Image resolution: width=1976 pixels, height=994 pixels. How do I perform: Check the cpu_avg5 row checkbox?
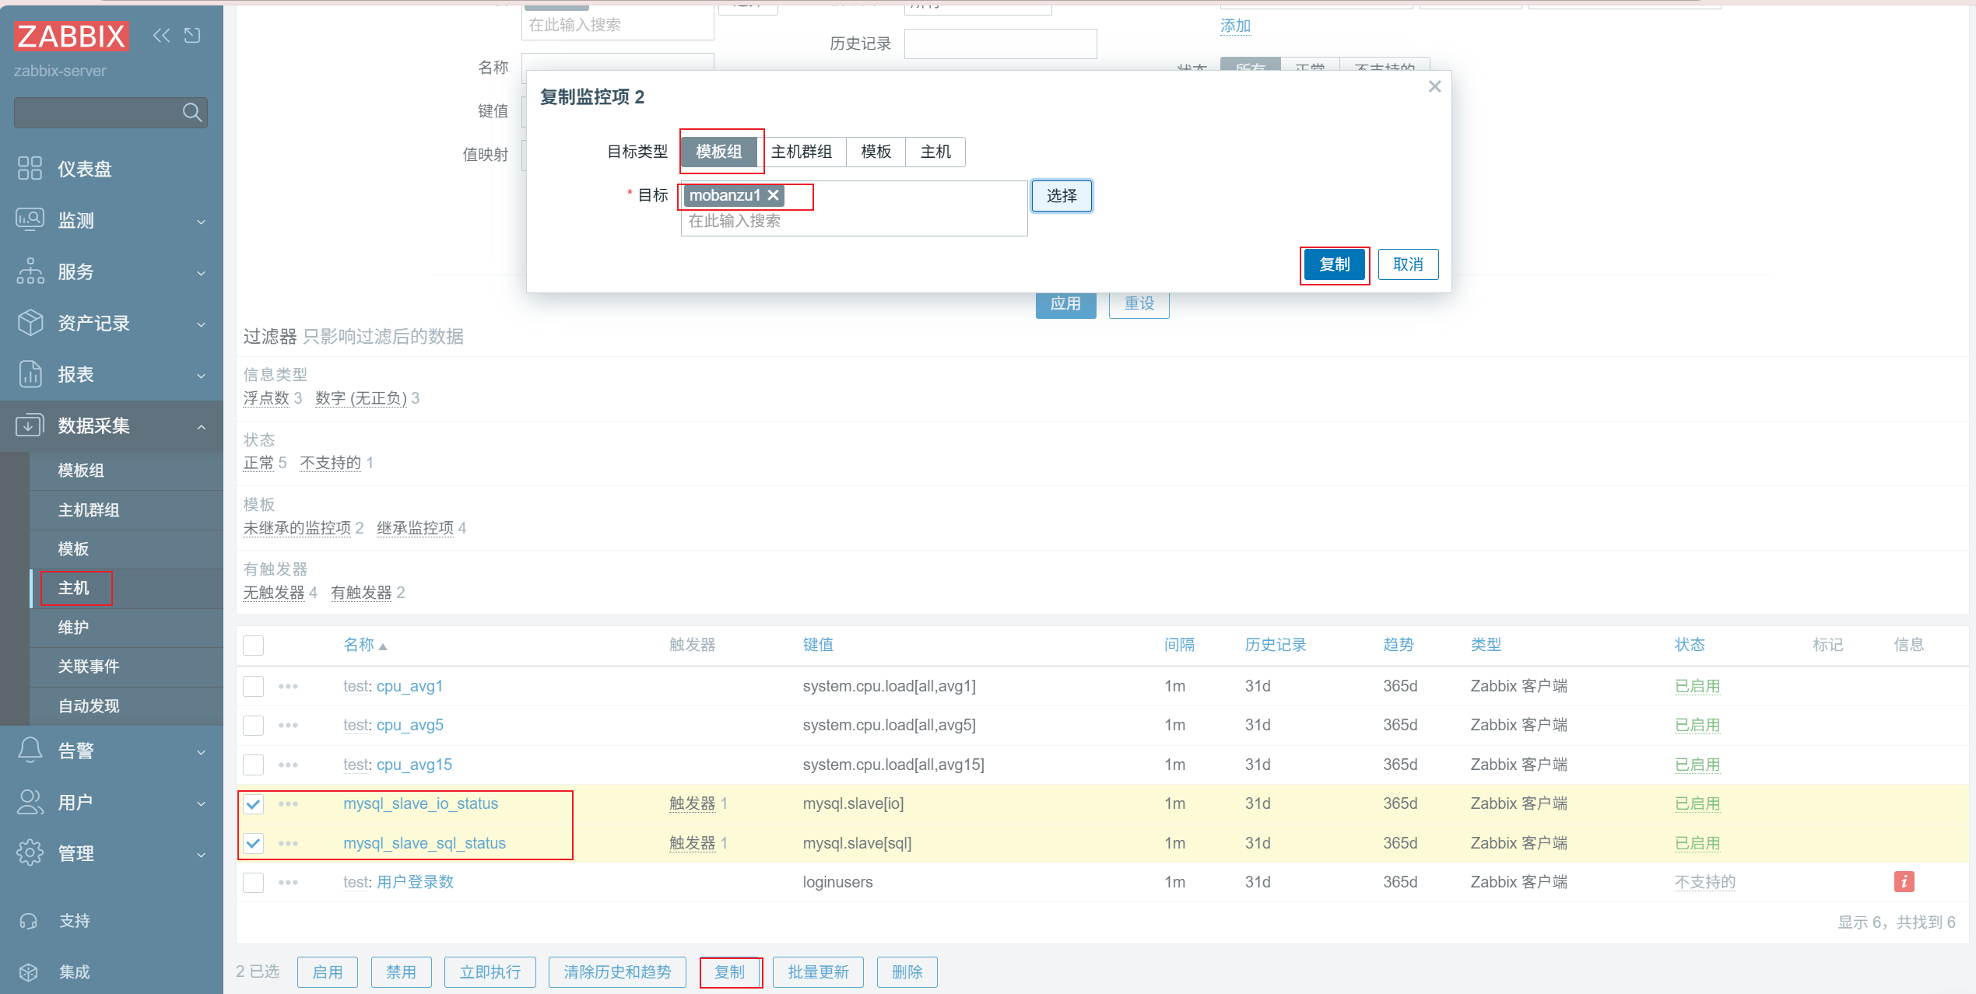(x=253, y=725)
